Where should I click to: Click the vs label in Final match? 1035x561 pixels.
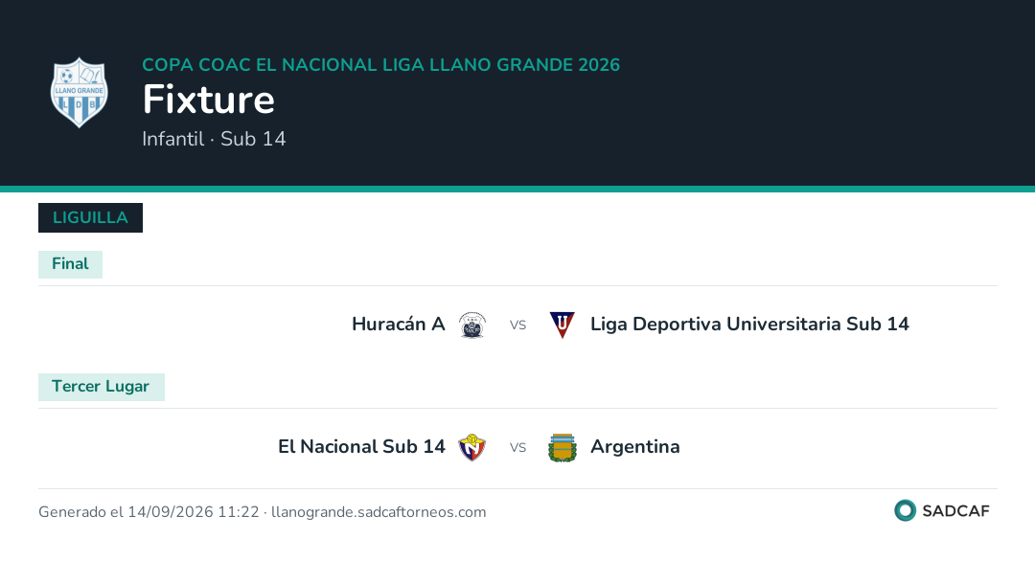pos(517,325)
